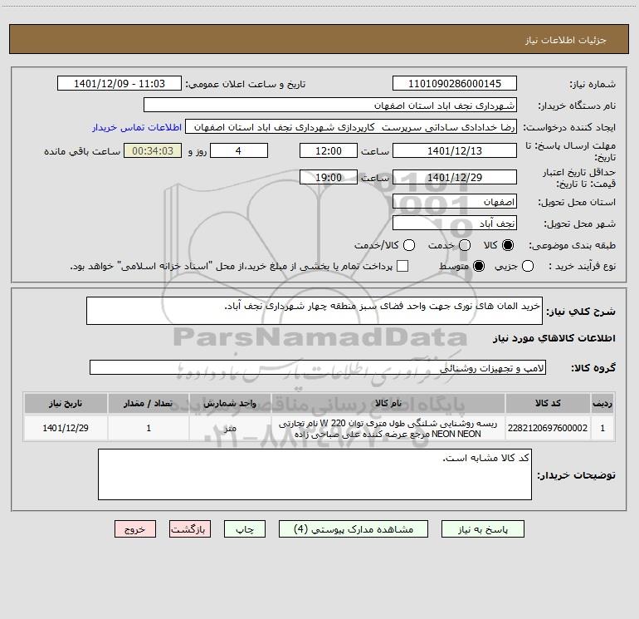Viewport: 639px width, 619px height.
Task: Toggle the اسناد خزانه اسلامی payment checkbox
Action: click(x=402, y=266)
